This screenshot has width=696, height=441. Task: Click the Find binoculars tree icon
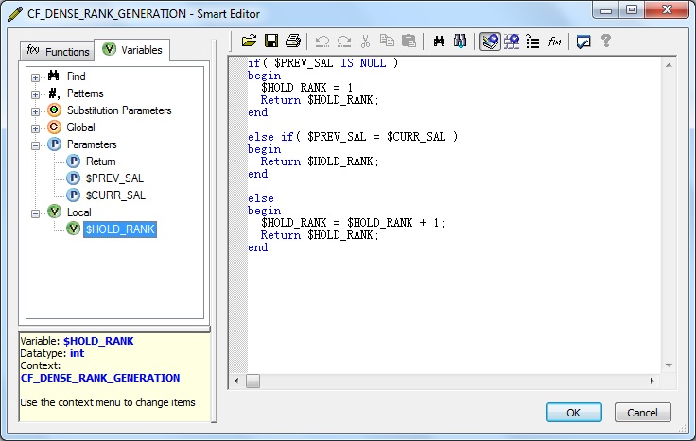[x=54, y=76]
